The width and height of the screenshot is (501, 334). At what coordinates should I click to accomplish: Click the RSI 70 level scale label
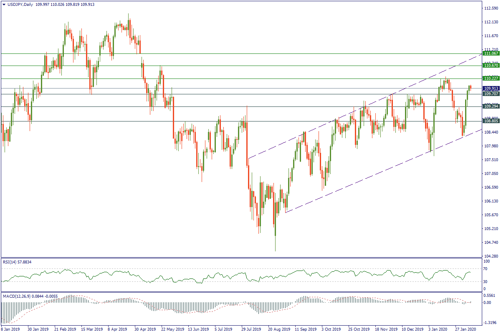(x=485, y=268)
